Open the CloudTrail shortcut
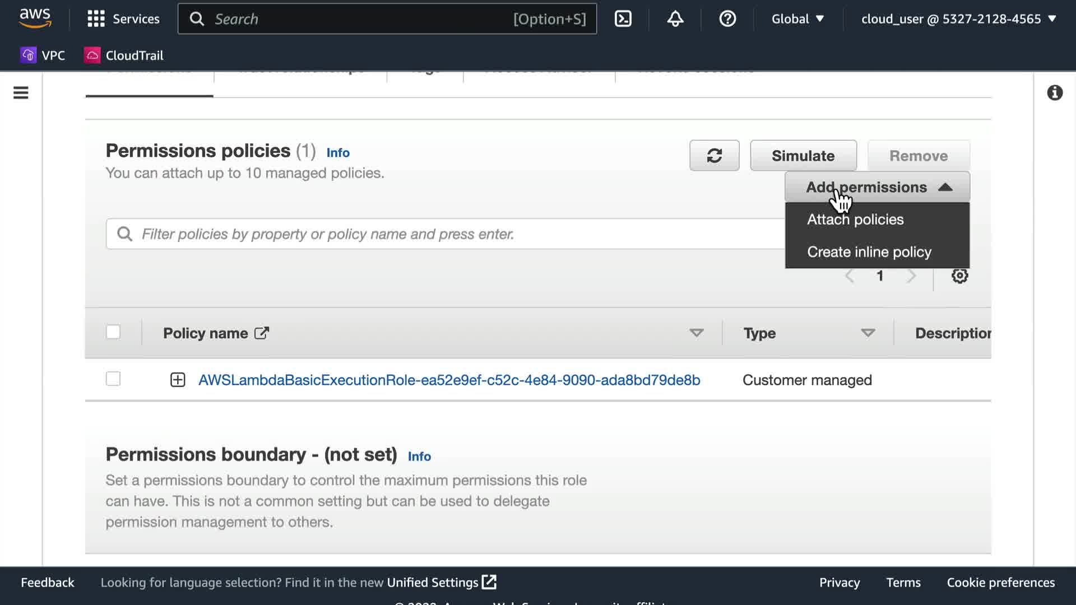The height and width of the screenshot is (605, 1076). coord(124,55)
